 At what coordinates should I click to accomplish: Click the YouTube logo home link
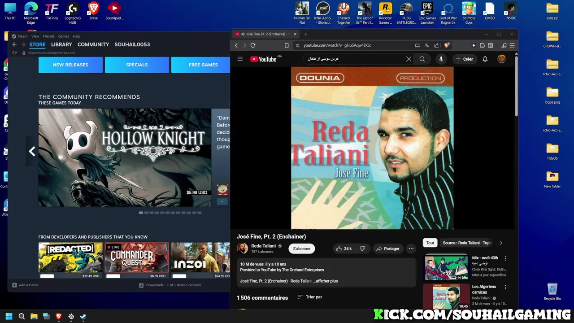264,59
